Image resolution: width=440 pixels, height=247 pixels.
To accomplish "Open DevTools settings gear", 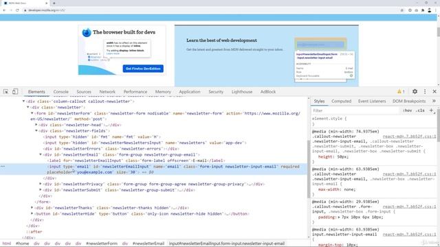I will (x=415, y=91).
